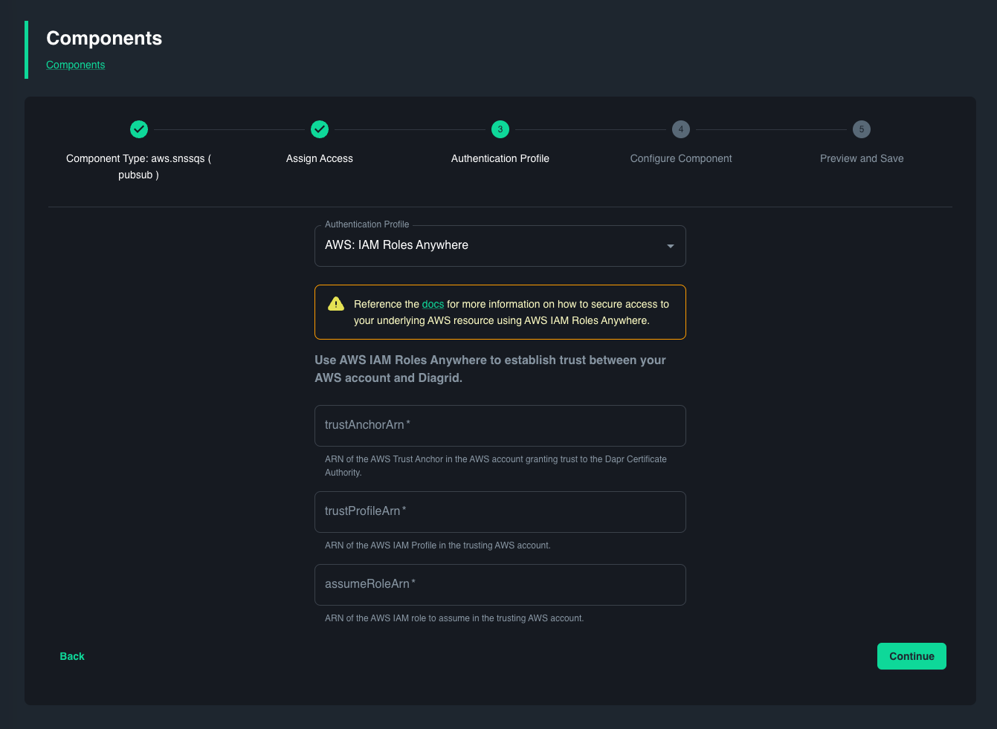Click the 'ARN of the AWS Trust Anchor' helper text
This screenshot has width=997, height=729.
click(496, 466)
